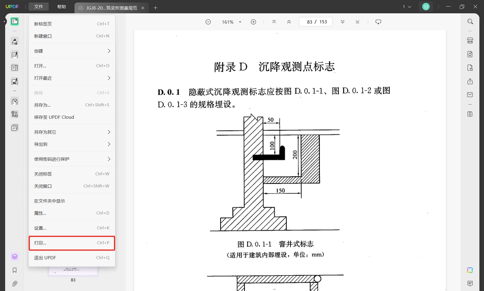Viewport: 484px width, 291px height.
Task: Open the Comments panel icon
Action: 470,284
